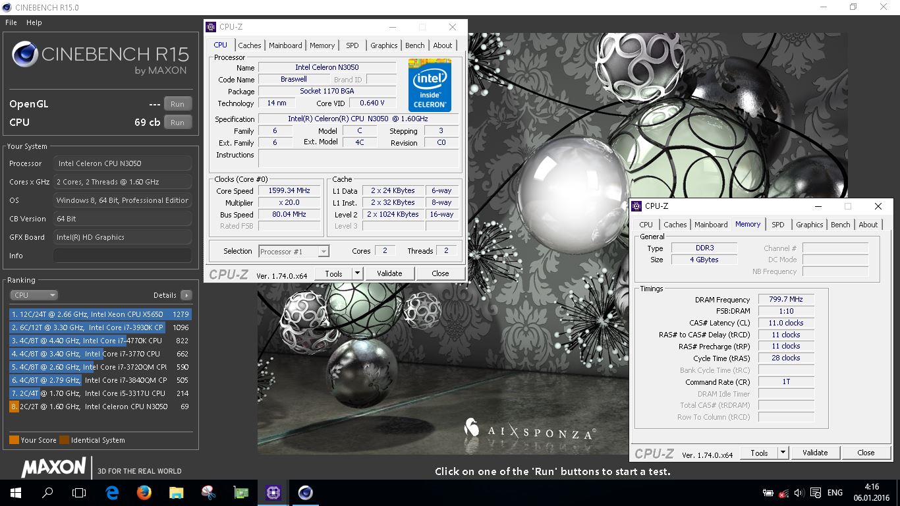Select the Core i7-3930K ranking row

click(x=100, y=327)
